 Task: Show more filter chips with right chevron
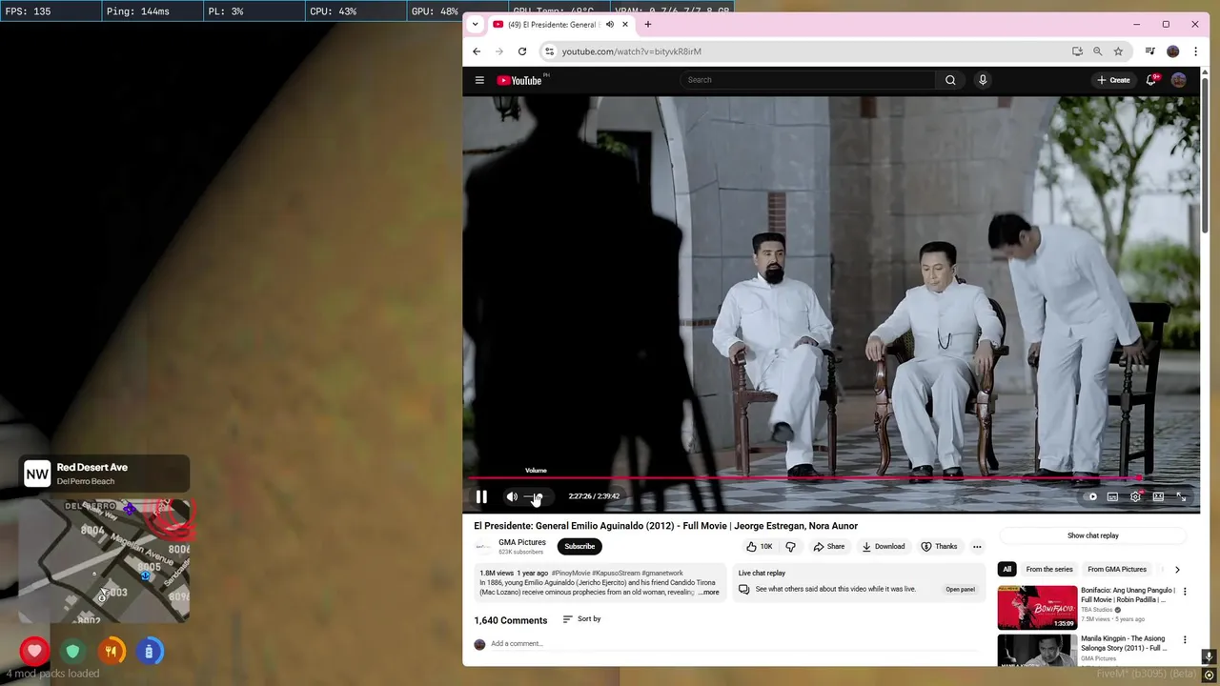[x=1177, y=570]
